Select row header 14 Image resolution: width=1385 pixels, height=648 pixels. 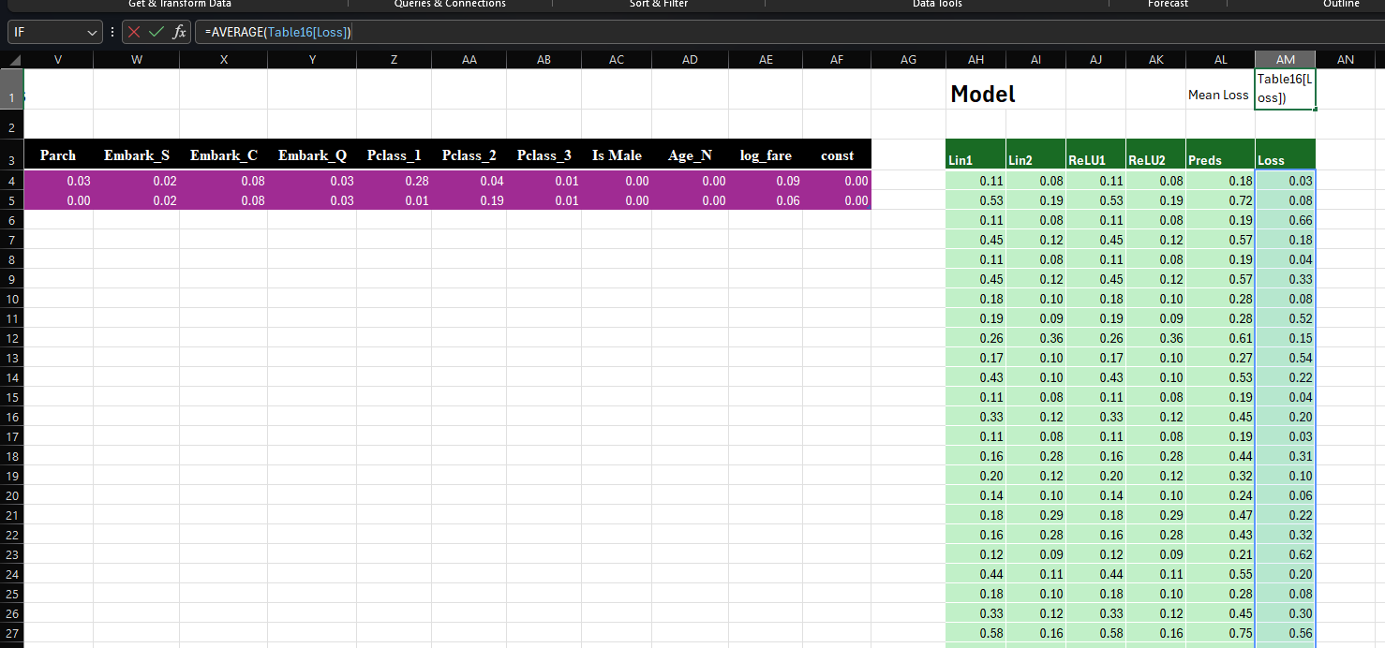tap(11, 377)
